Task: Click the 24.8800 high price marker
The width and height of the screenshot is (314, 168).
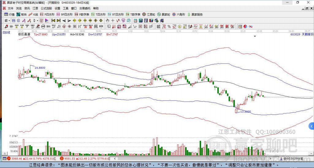Action: [x=40, y=68]
